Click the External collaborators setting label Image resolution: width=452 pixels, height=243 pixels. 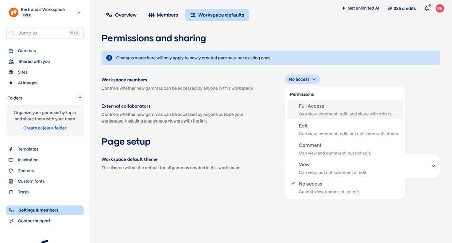point(126,106)
